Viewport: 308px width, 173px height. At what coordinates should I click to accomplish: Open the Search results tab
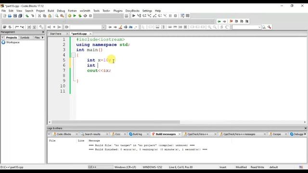point(92,134)
